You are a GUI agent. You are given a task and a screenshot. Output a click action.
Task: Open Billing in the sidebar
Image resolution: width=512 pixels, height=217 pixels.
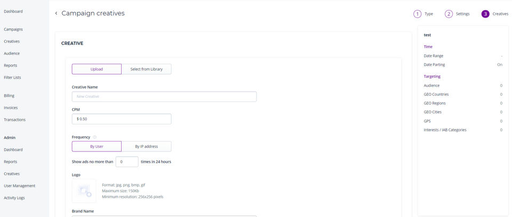tap(9, 96)
